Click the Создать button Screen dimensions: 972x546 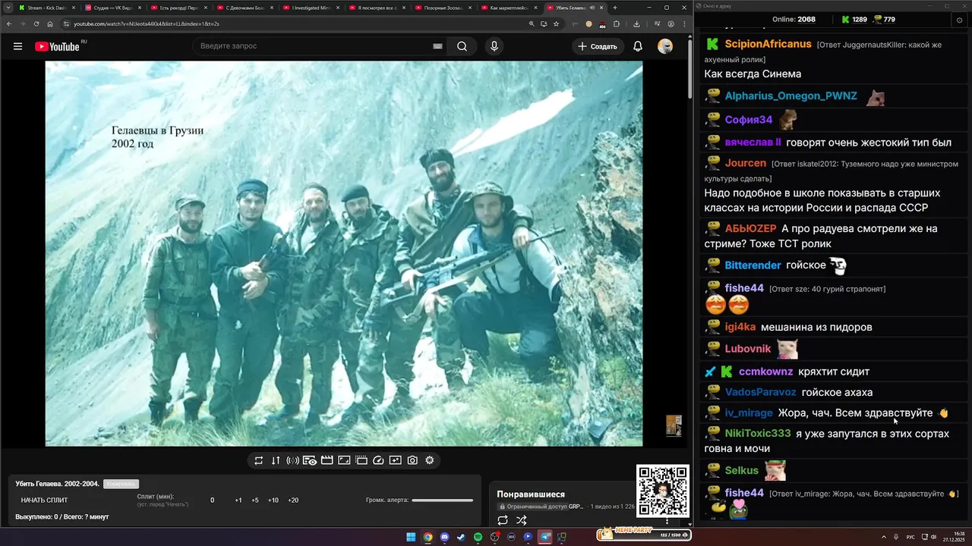tap(598, 46)
